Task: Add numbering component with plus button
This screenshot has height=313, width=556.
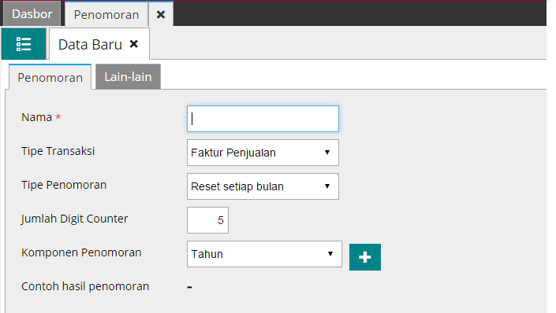Action: pyautogui.click(x=365, y=257)
